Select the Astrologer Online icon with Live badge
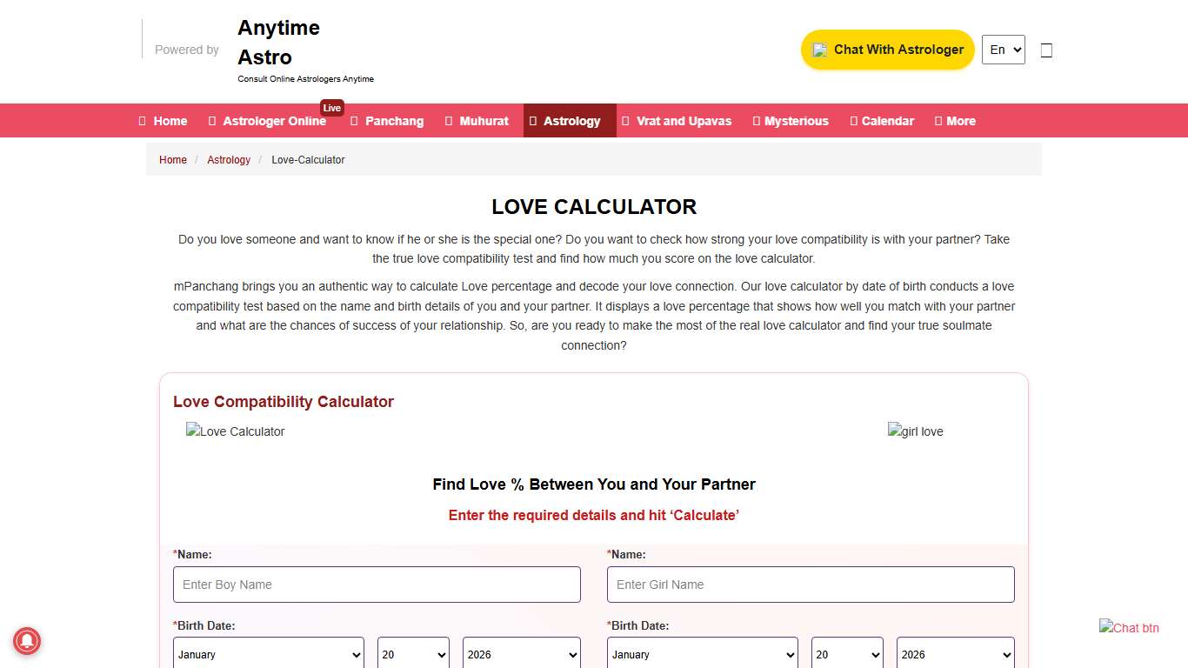 click(210, 120)
